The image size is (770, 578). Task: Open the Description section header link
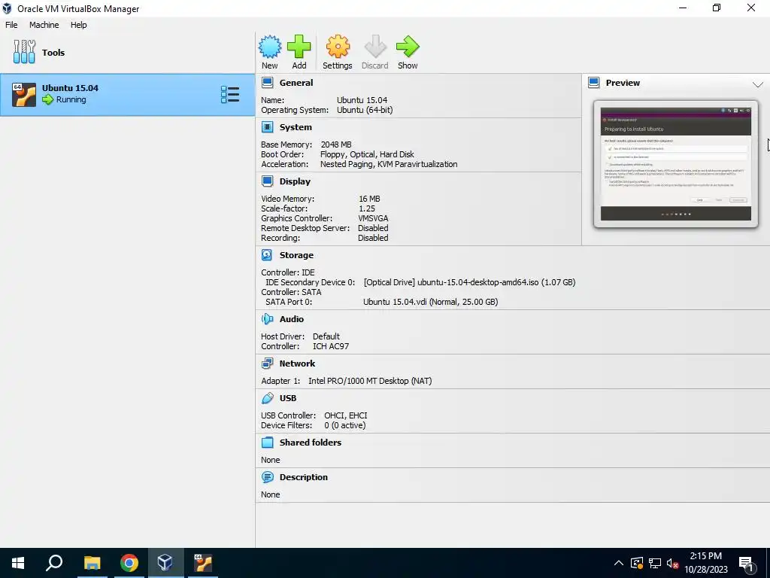[x=304, y=476]
